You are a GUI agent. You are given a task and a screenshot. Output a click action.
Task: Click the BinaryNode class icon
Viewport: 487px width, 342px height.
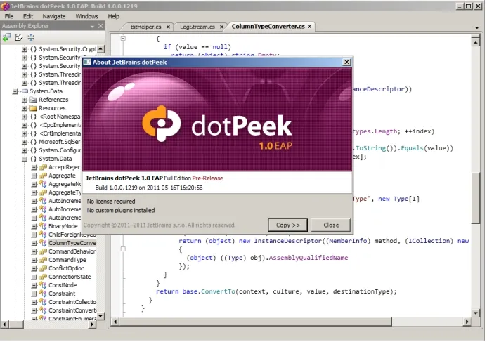pos(43,226)
